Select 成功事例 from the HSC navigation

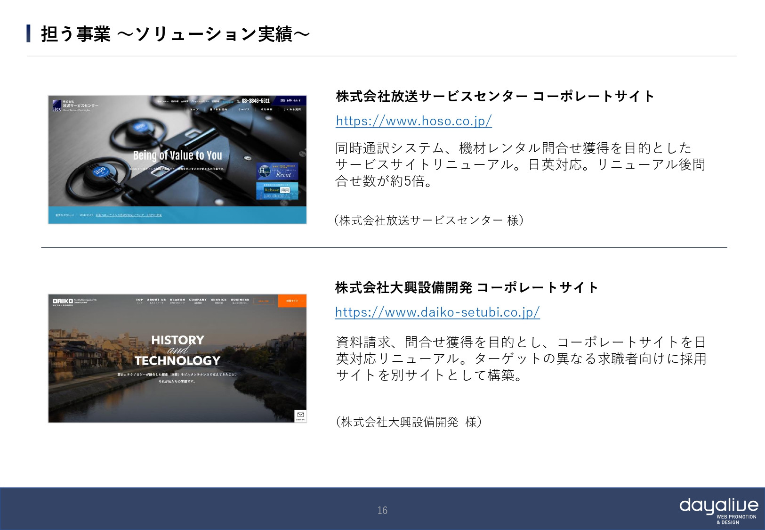[x=266, y=110]
